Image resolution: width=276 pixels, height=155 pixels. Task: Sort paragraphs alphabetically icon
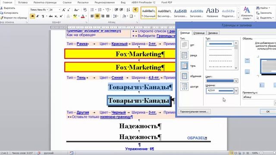(129, 10)
